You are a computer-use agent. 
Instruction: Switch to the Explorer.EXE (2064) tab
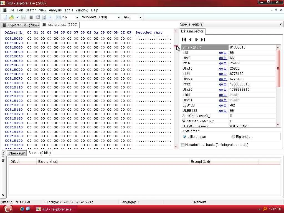pos(20,25)
